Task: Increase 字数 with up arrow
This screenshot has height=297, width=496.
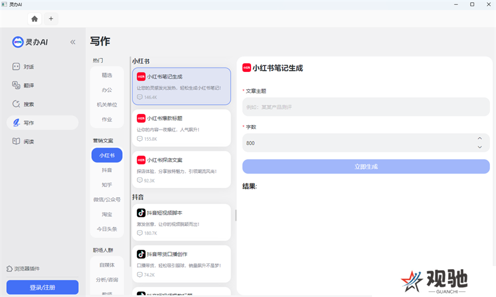Action: (479, 138)
